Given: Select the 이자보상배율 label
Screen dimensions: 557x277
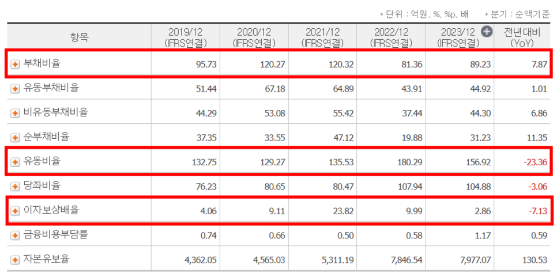Looking at the screenshot, I should 51,211.
